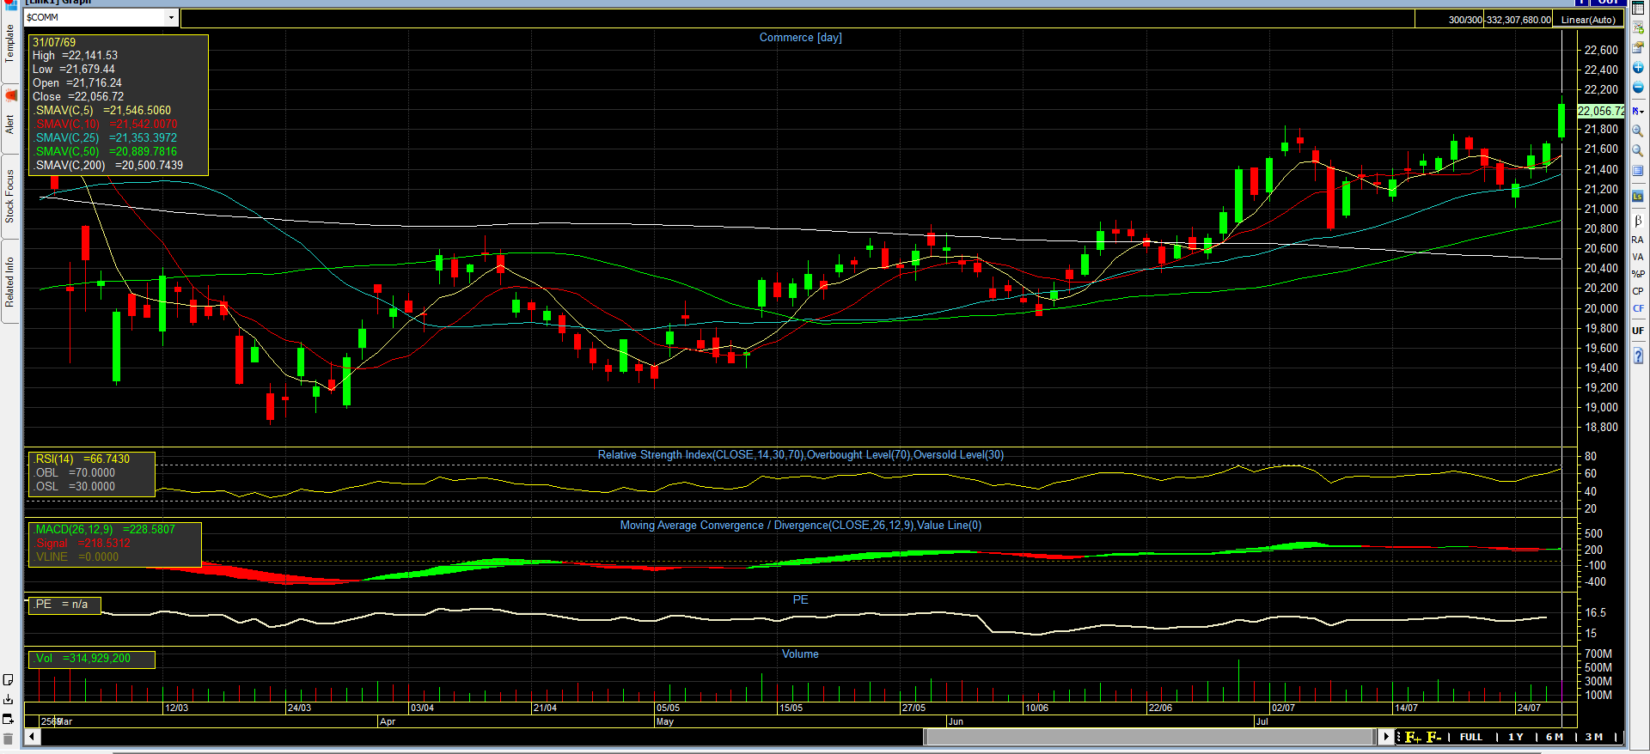Click the Ls chart style icon
The width and height of the screenshot is (1650, 754).
click(1638, 197)
